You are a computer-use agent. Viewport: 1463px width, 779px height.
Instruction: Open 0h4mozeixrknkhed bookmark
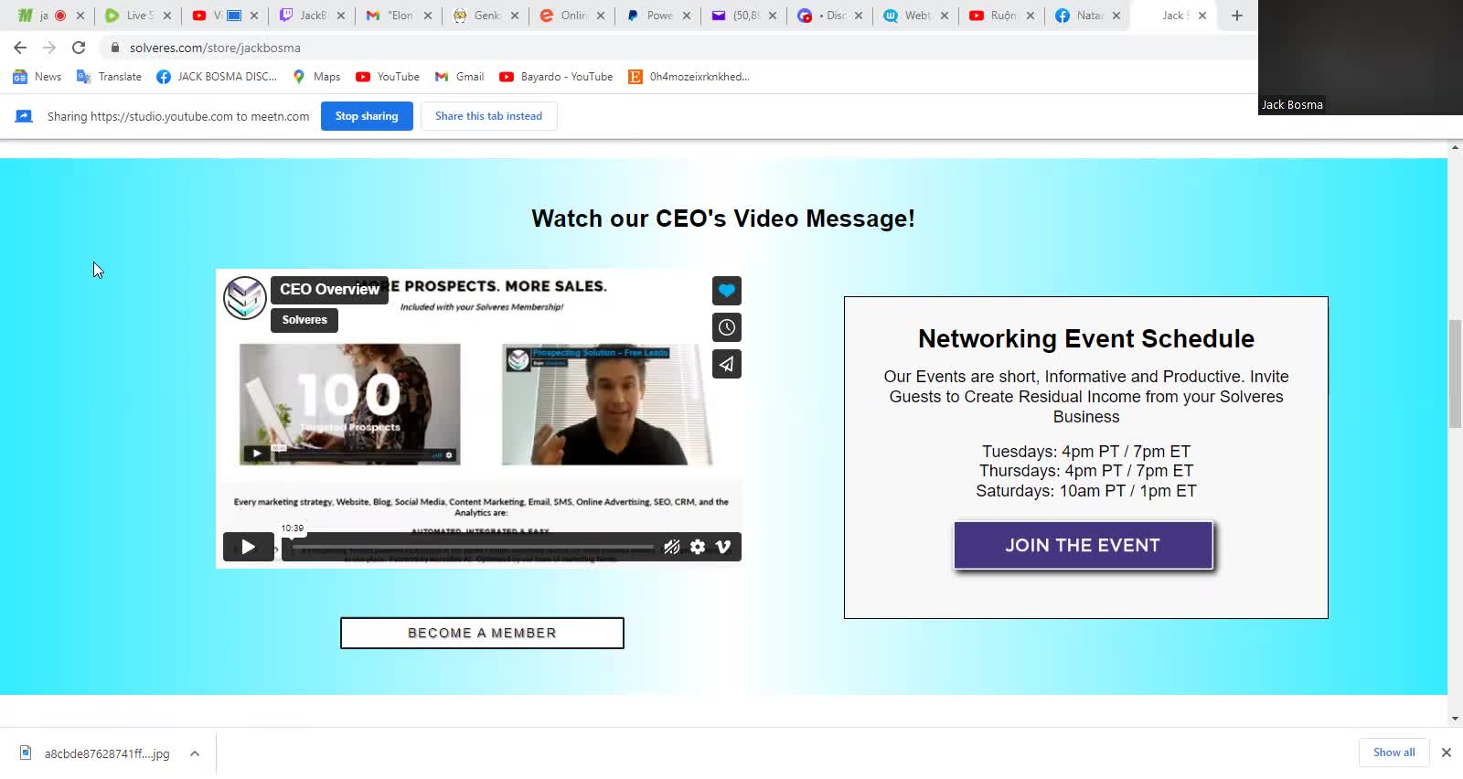click(x=689, y=77)
